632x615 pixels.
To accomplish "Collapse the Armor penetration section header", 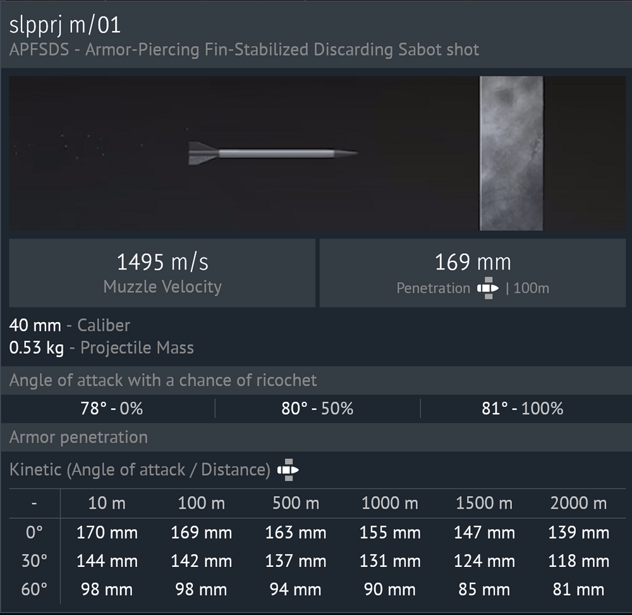I will pos(78,437).
